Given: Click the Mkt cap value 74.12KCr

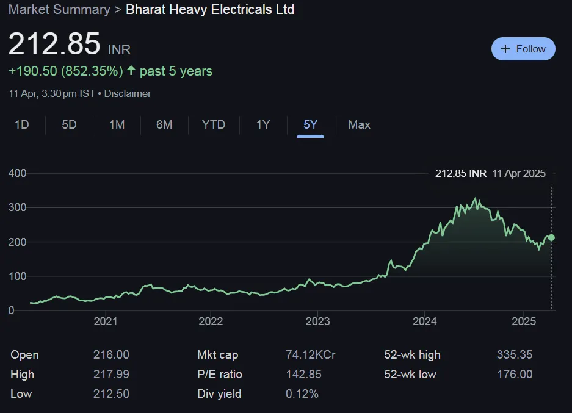Looking at the screenshot, I should 311,354.
